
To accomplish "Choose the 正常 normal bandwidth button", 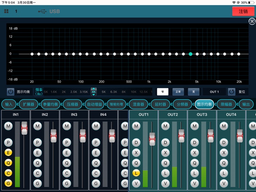I will 178,92.
